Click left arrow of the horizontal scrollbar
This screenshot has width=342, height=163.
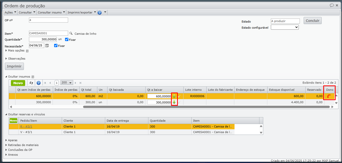click(11, 107)
